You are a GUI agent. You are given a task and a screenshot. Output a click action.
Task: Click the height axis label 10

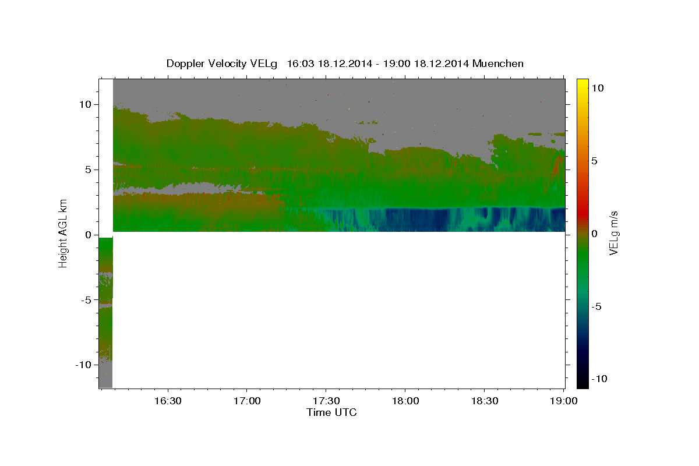[87, 104]
